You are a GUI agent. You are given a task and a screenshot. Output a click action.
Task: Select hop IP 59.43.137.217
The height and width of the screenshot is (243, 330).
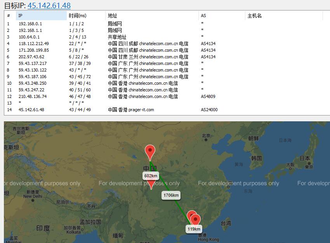[33, 63]
